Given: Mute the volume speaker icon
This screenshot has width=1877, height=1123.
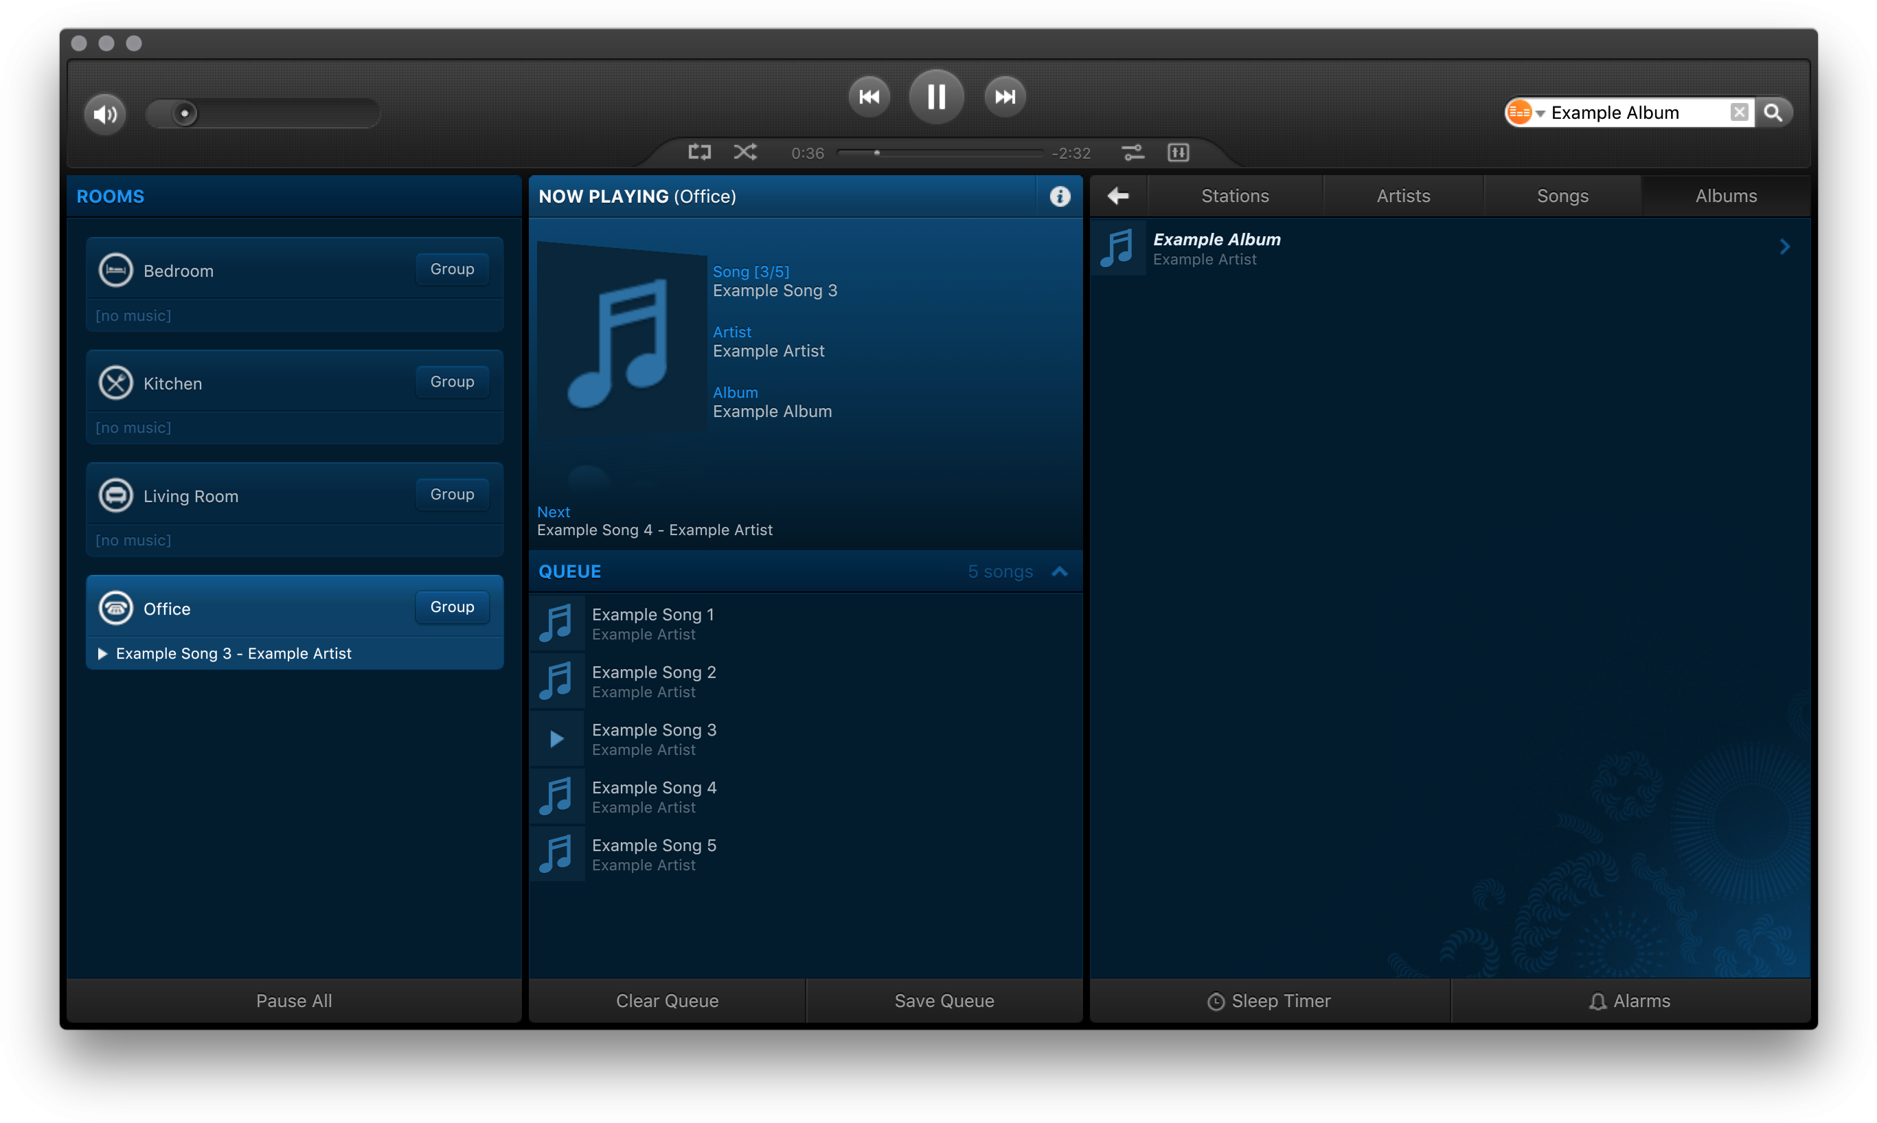Looking at the screenshot, I should pyautogui.click(x=105, y=114).
